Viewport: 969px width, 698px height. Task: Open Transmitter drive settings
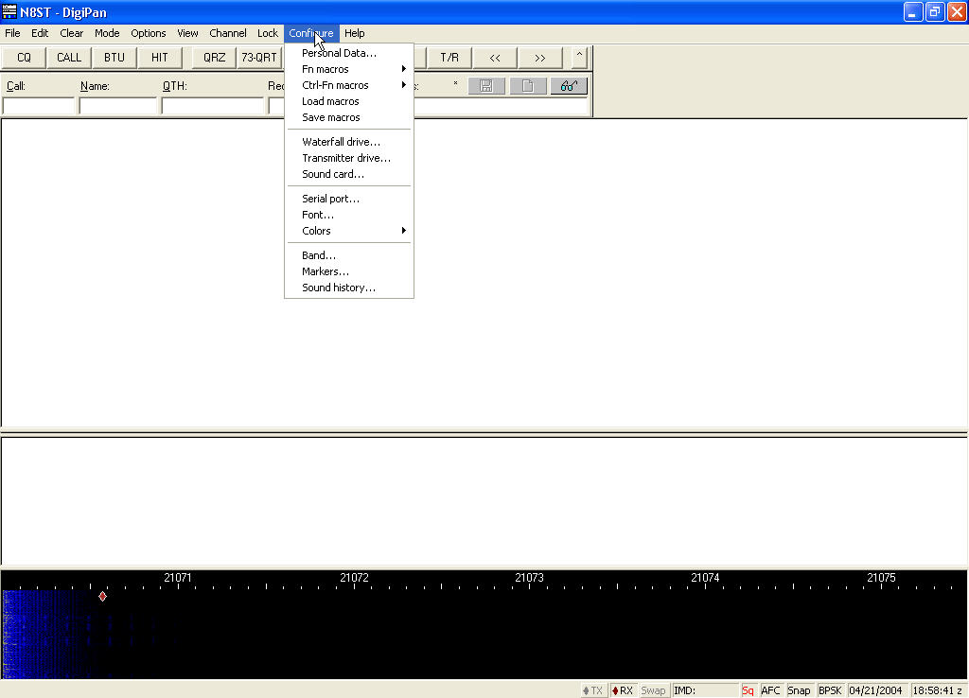tap(349, 158)
